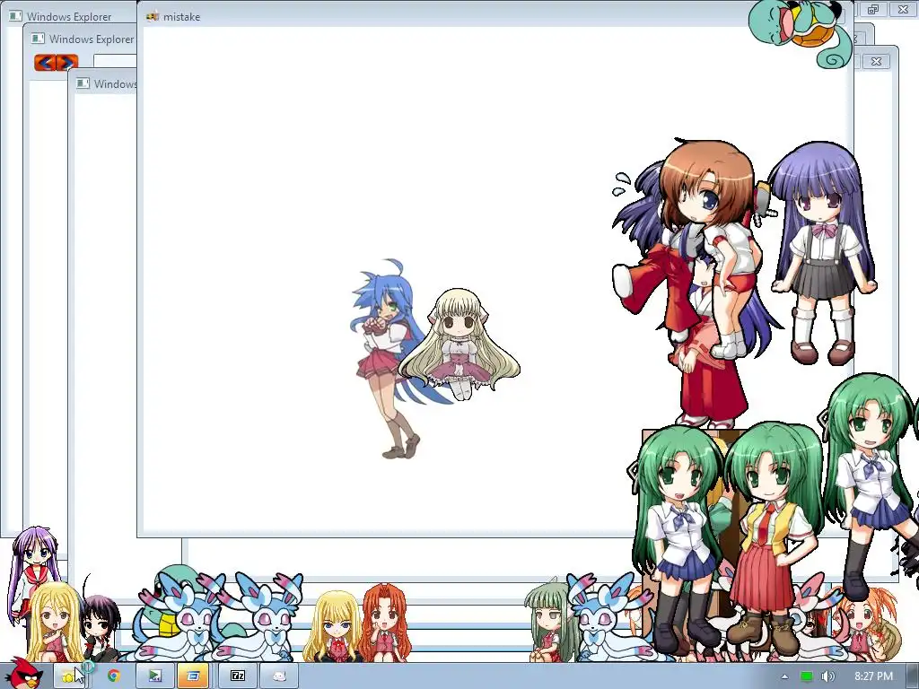Click the 'mistake' window title icon
This screenshot has width=919, height=689.
(x=153, y=16)
